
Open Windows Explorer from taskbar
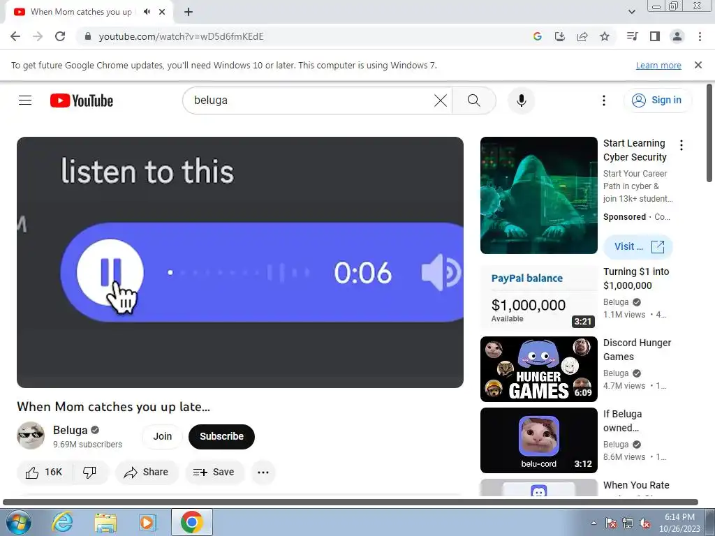point(105,522)
